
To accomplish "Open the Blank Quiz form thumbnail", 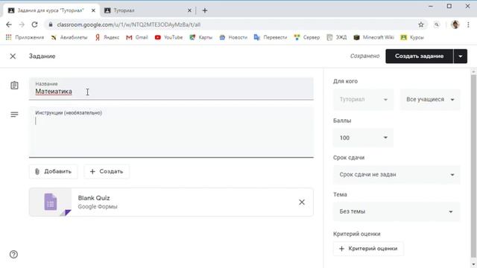I will click(x=51, y=202).
